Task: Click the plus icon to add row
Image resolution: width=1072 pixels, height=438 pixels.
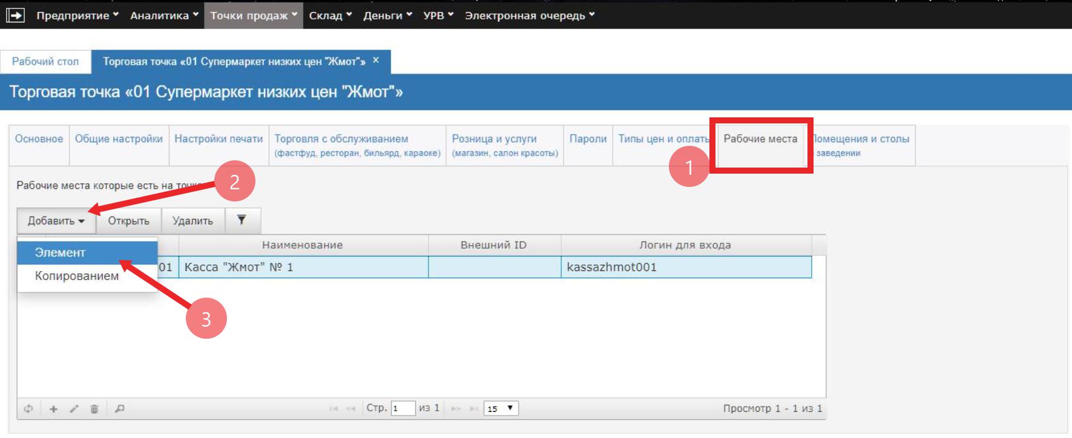Action: pos(53,409)
